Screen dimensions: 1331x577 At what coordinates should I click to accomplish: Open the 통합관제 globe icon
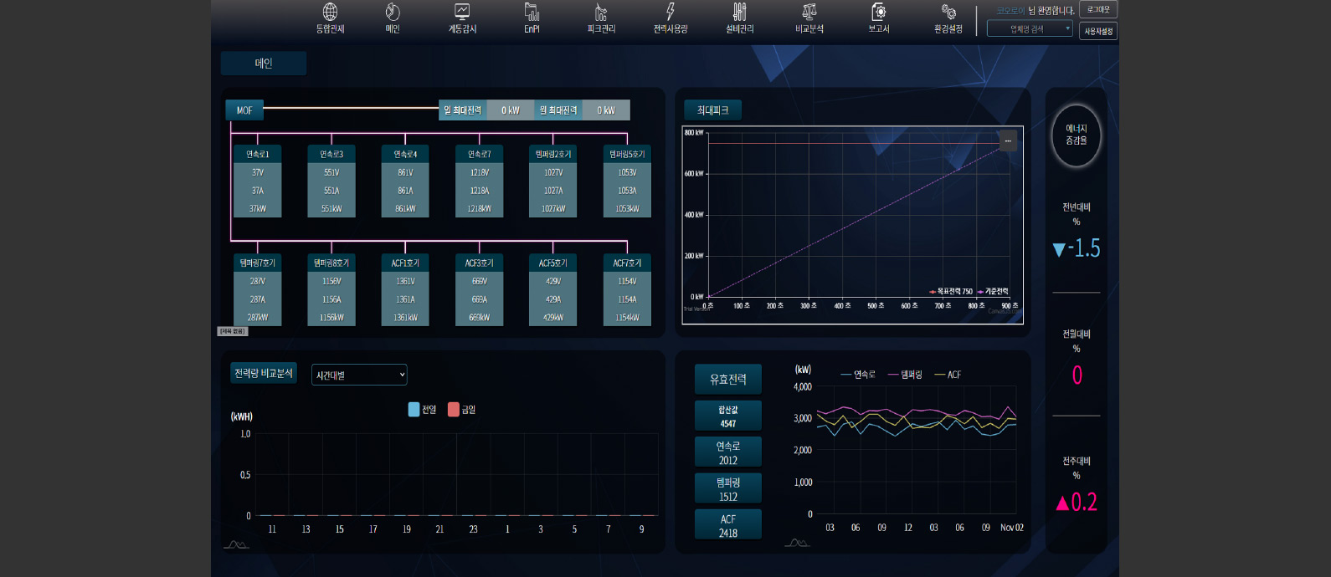(x=330, y=13)
